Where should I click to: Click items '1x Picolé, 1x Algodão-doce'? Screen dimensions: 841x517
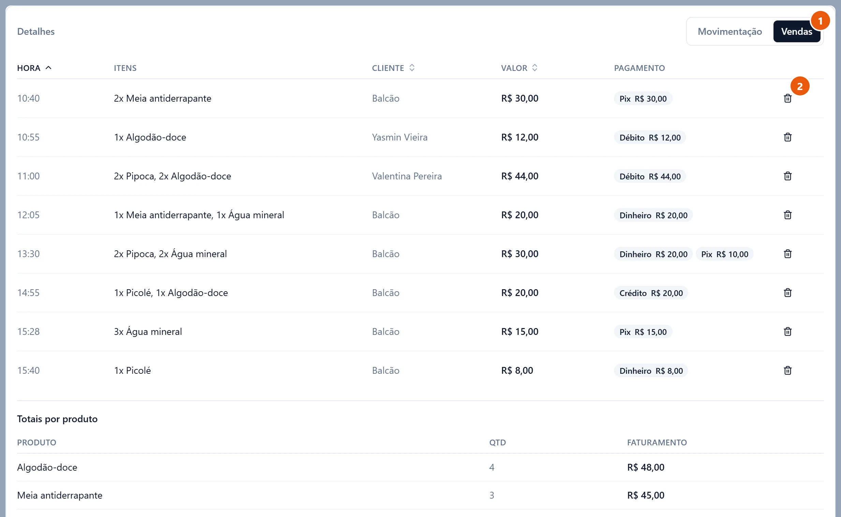171,293
